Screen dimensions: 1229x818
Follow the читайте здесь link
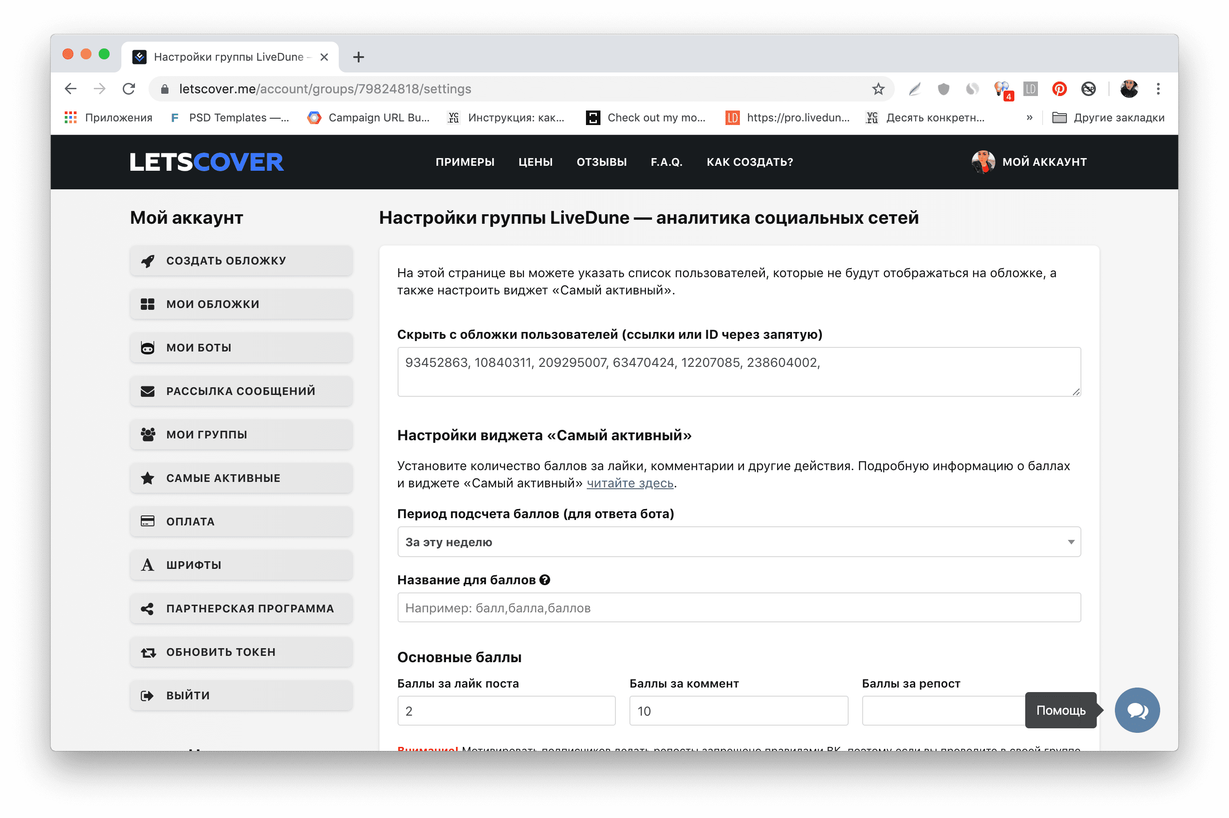(630, 484)
